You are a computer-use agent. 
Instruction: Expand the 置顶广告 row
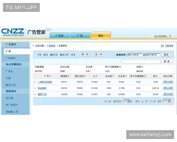pyautogui.click(x=35, y=94)
